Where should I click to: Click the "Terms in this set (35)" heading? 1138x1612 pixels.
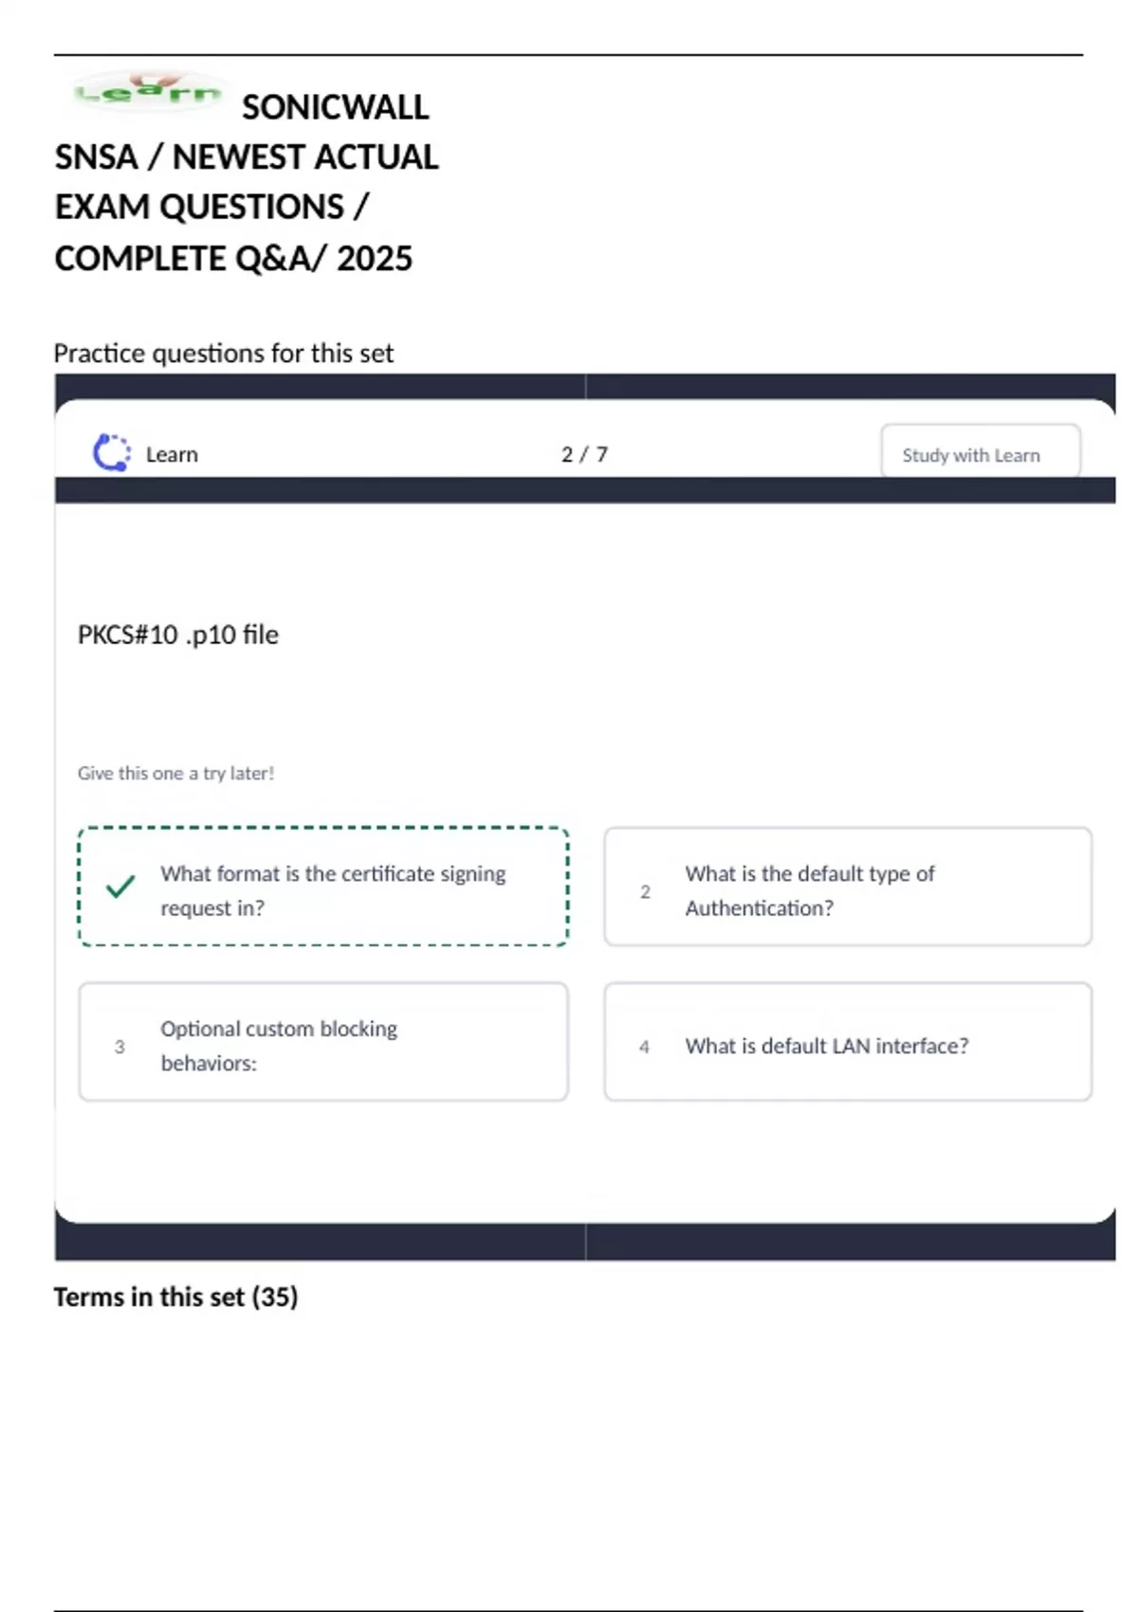(175, 1296)
